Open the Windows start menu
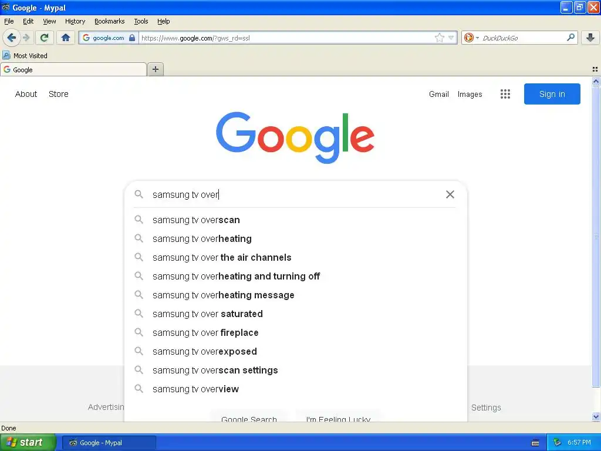Screen dimensions: 601x451 (x=28, y=442)
